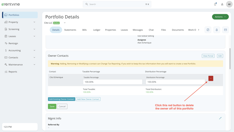Click the Active status badge
This screenshot has width=234, height=132.
tap(56, 23)
